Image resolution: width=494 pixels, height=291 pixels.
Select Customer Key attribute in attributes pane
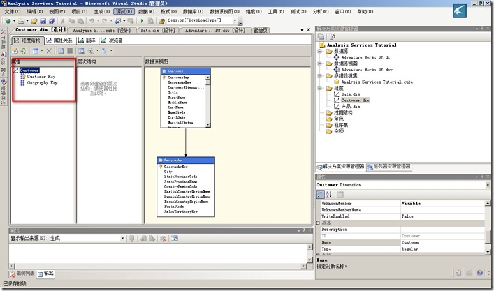(x=41, y=77)
